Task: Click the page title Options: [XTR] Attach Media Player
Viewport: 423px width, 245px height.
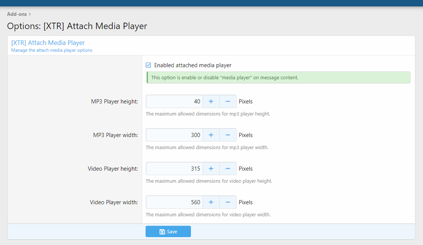Action: [x=77, y=26]
